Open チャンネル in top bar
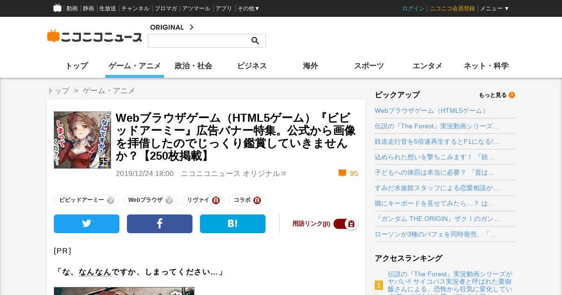The width and height of the screenshot is (562, 295). (x=135, y=8)
